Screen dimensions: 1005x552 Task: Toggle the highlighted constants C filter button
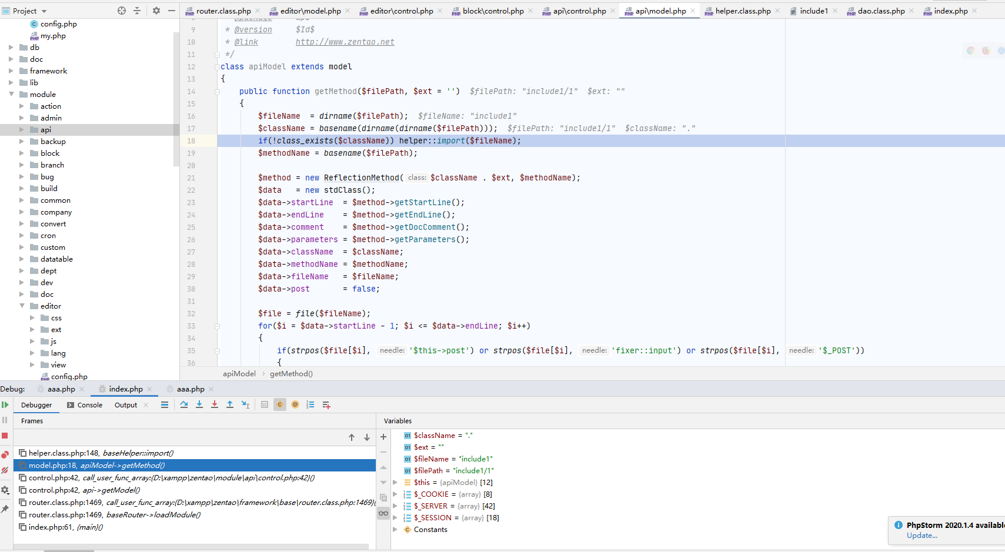[280, 404]
